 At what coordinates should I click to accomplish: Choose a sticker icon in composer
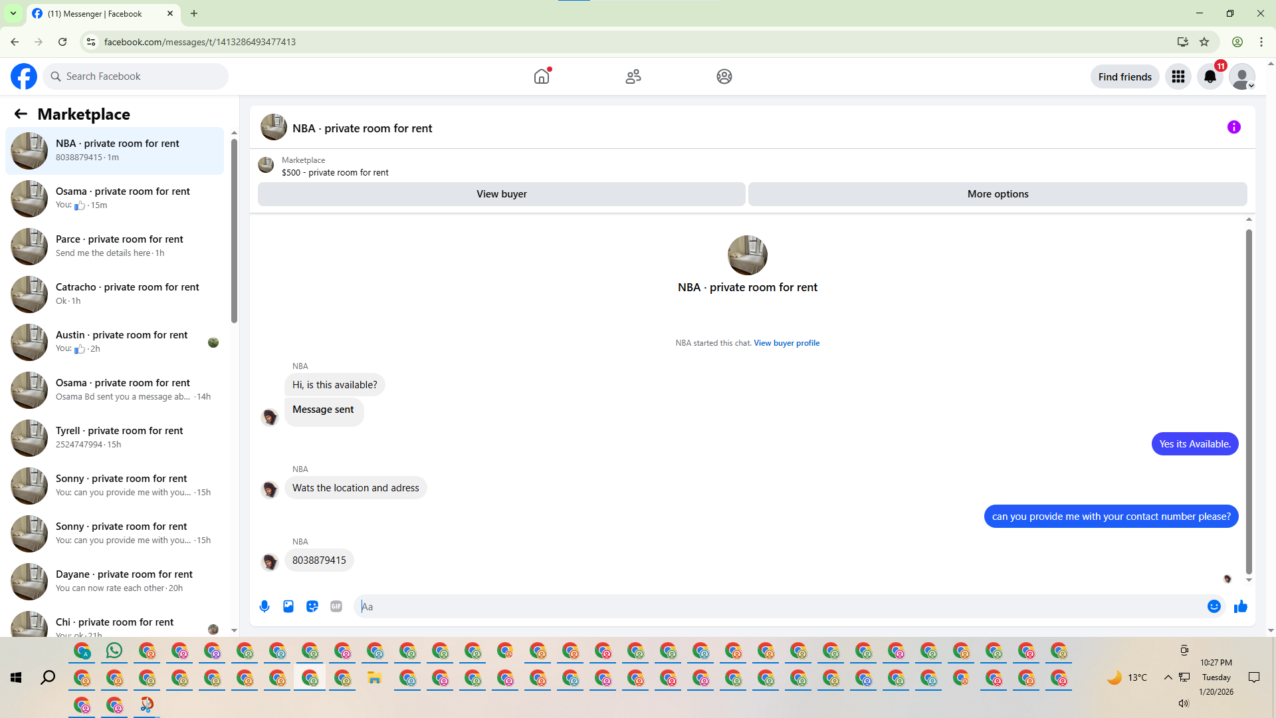(312, 606)
